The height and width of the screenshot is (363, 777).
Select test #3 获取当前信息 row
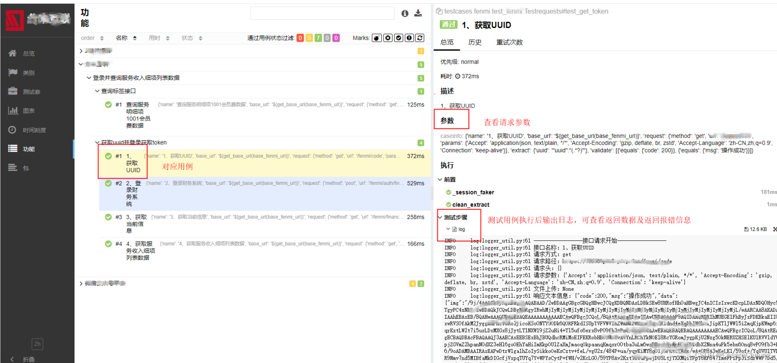coord(265,224)
